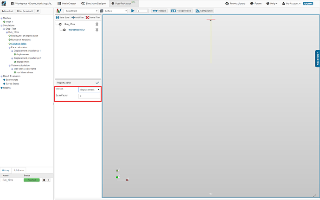Open Reports in the tree

point(7,88)
